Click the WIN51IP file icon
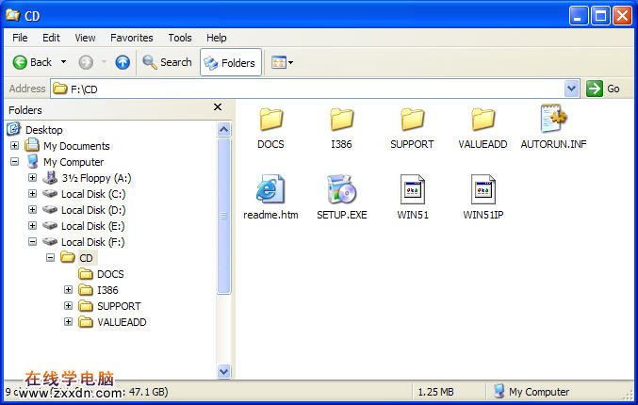Viewport: 638px width, 405px height. [483, 190]
